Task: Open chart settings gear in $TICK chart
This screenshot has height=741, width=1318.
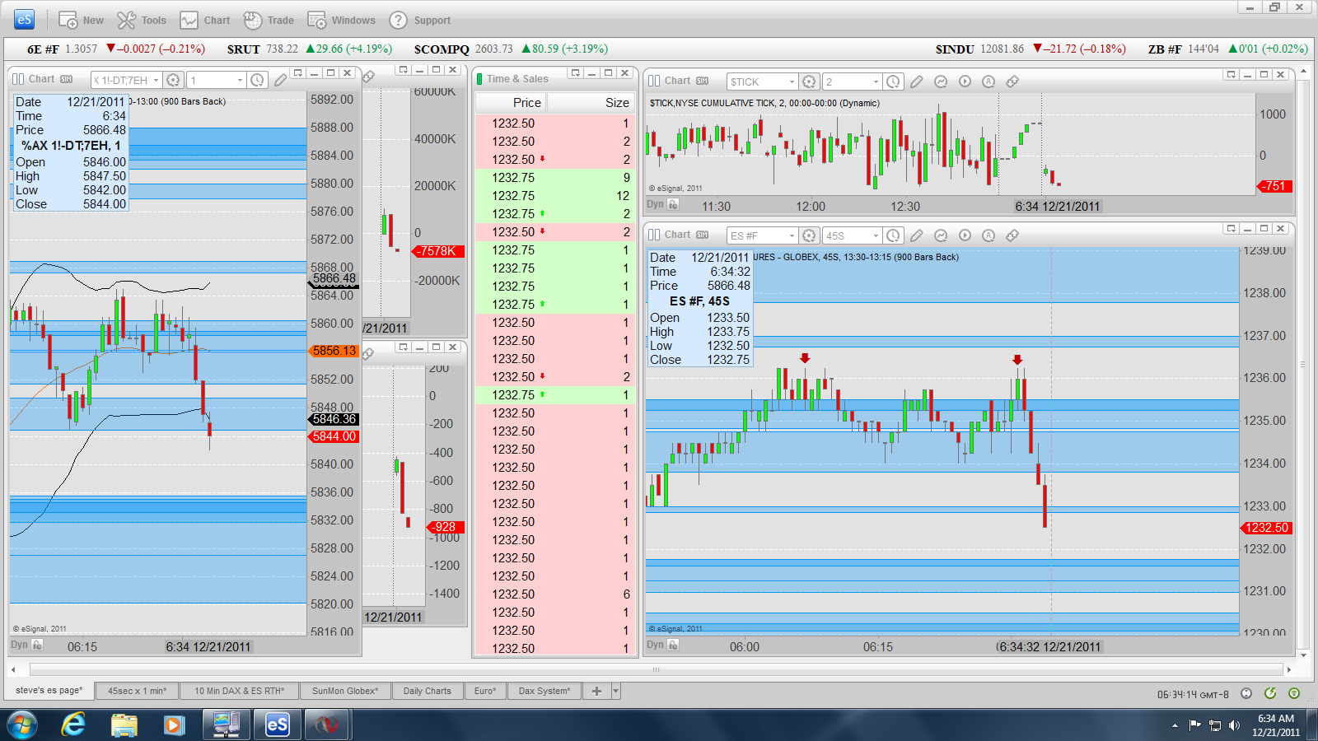Action: coord(809,82)
